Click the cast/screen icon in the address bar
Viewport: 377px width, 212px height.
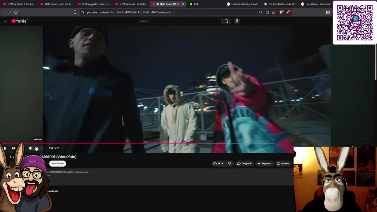(x=267, y=12)
